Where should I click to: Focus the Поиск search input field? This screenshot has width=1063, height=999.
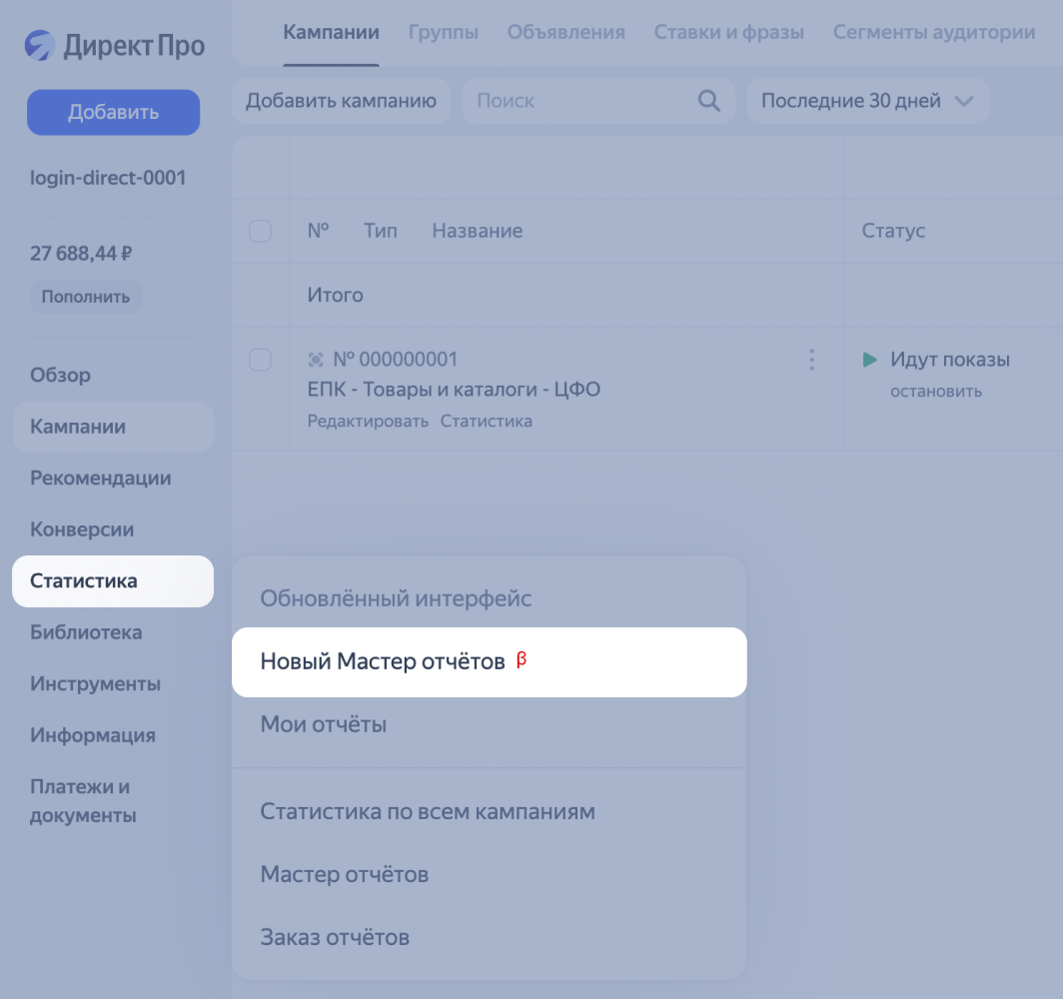(x=579, y=101)
